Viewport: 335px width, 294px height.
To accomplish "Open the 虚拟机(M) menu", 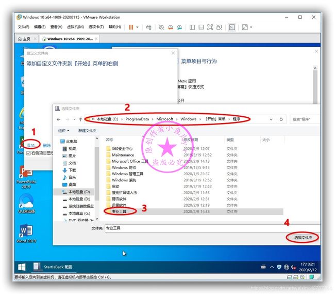I will click(x=75, y=27).
